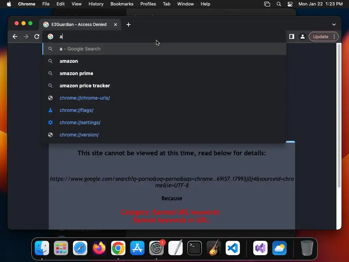Open the Chrome application menu
Viewport: 349px width, 262px height.
tap(27, 4)
